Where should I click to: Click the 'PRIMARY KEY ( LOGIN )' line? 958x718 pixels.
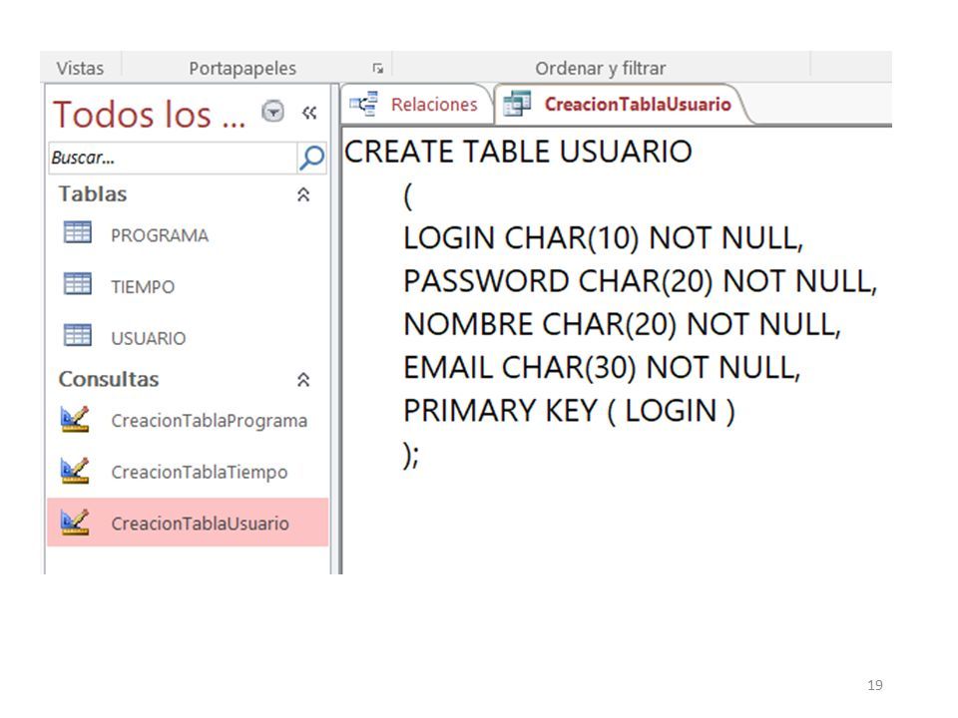[x=569, y=410]
